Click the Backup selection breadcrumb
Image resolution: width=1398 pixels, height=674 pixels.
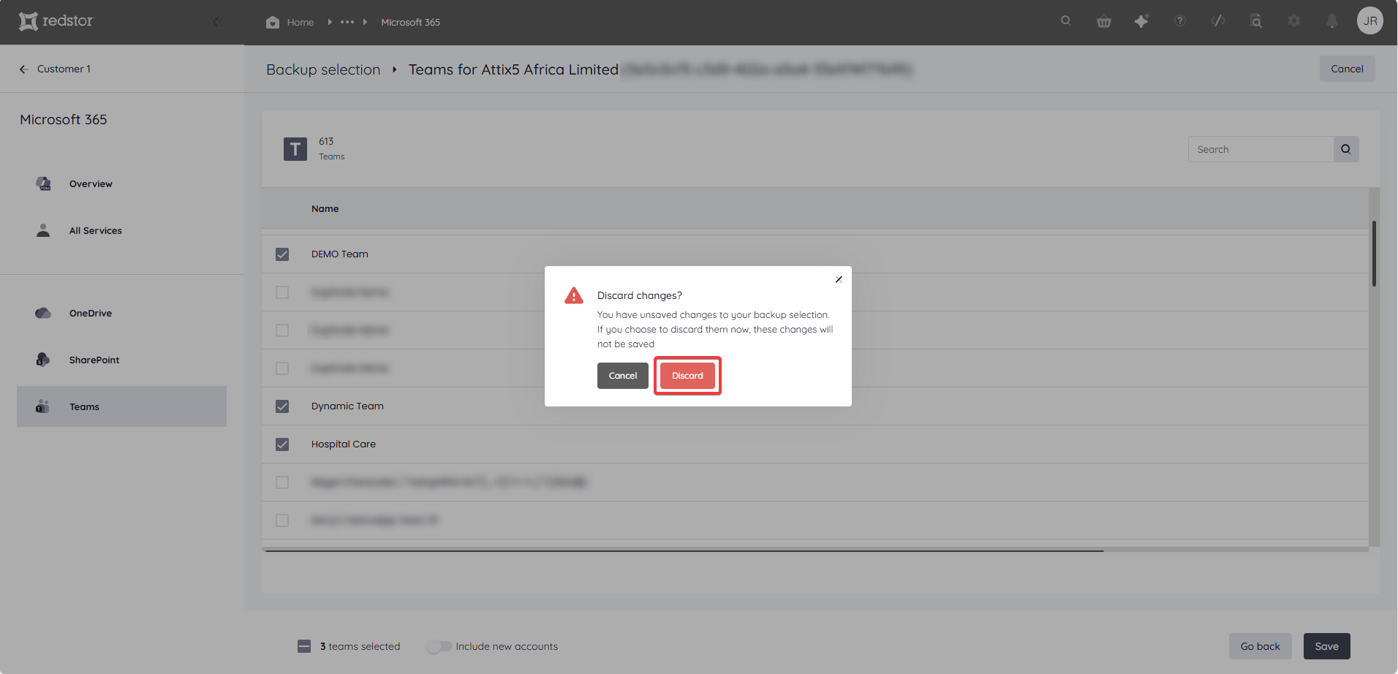click(x=323, y=69)
